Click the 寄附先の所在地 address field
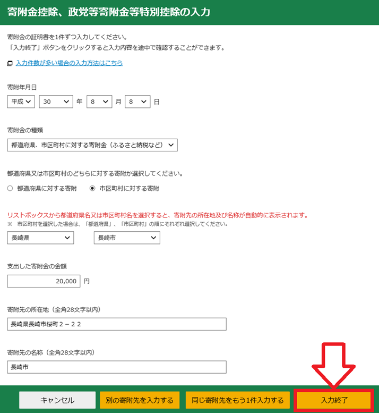The height and width of the screenshot is (413, 379). (x=117, y=324)
